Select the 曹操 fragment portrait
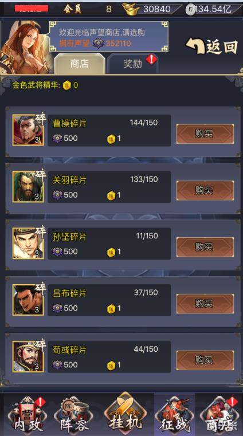 pyautogui.click(x=28, y=130)
